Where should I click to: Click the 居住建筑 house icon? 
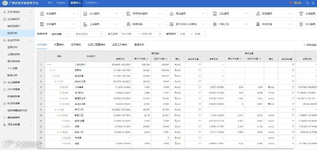click(x=42, y=14)
